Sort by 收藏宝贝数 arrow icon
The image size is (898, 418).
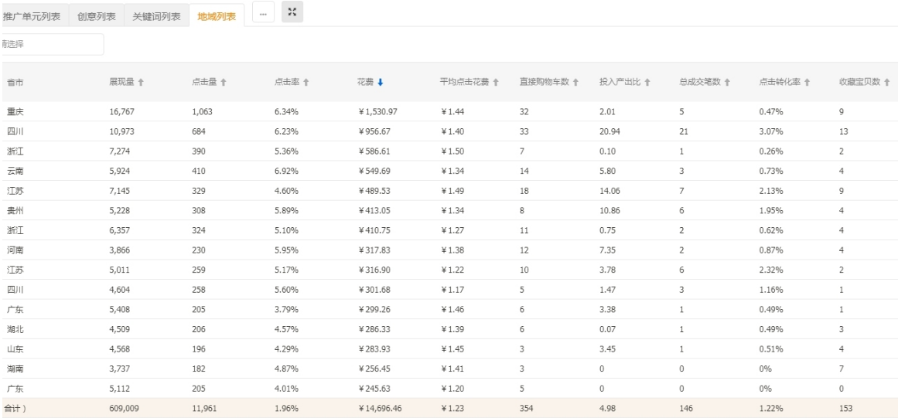coord(886,83)
